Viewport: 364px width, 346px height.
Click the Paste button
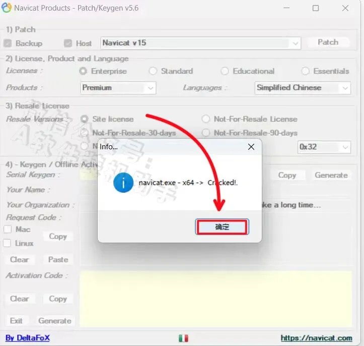58,260
